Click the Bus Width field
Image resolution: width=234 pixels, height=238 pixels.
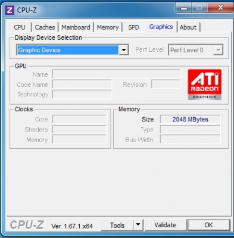pos(190,139)
